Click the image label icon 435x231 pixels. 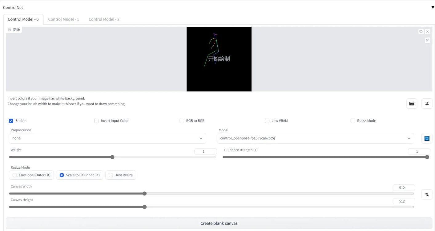10,30
